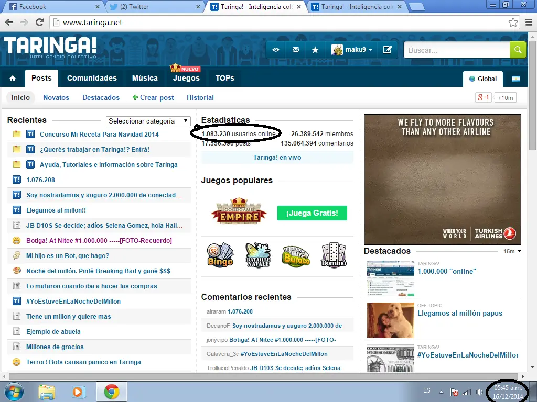Open the TOPs tab
The width and height of the screenshot is (537, 402).
coord(224,79)
